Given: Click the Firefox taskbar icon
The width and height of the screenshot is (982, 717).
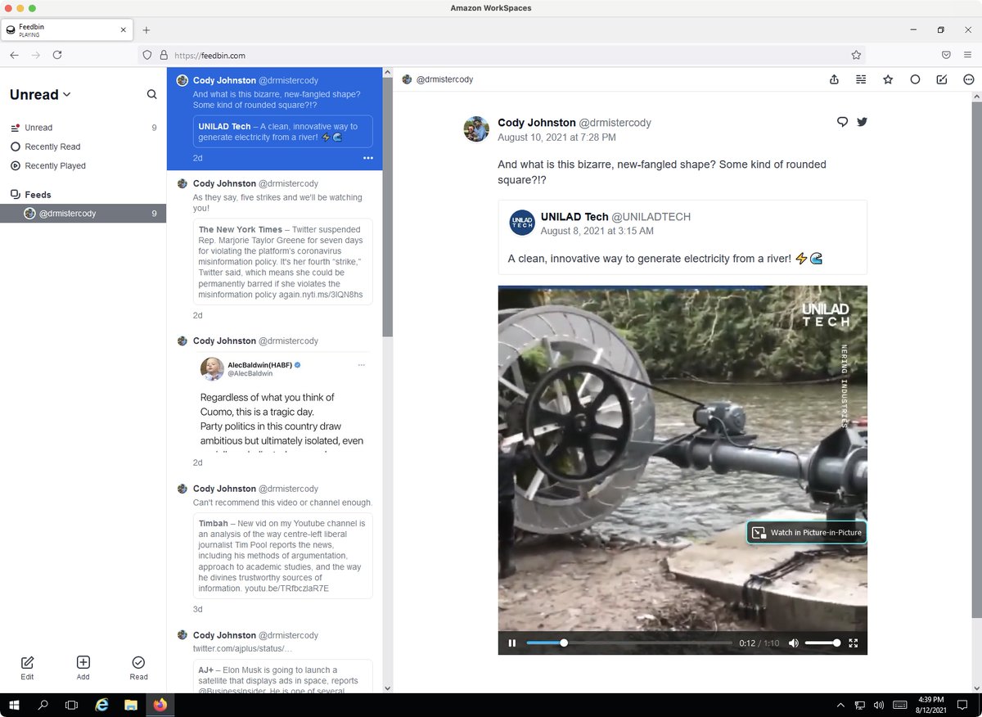Looking at the screenshot, I should 160,705.
